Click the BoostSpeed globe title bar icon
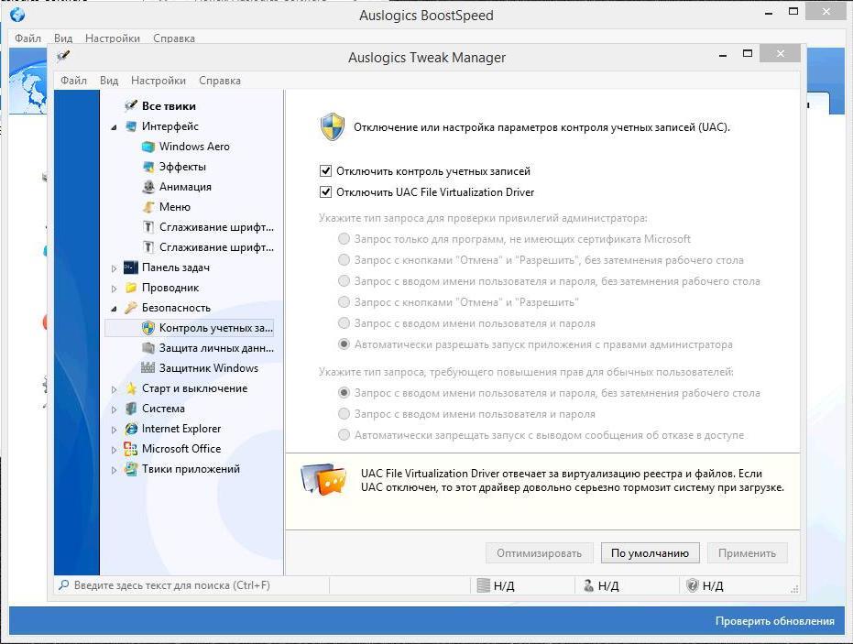 pos(17,15)
